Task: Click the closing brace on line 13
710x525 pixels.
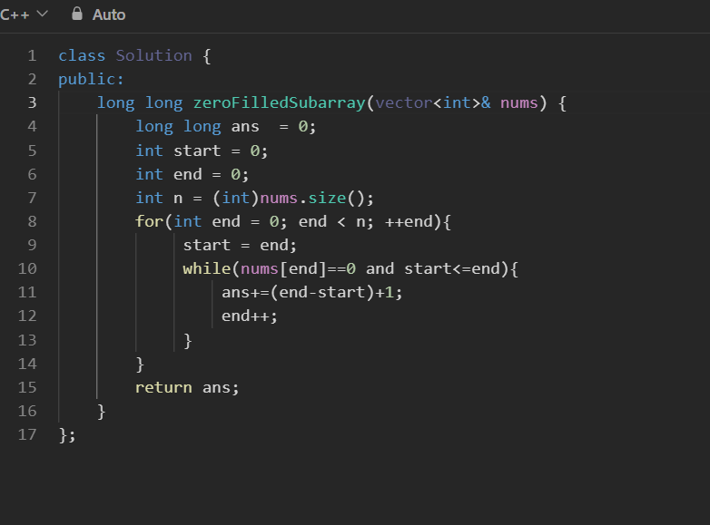Action: (187, 341)
